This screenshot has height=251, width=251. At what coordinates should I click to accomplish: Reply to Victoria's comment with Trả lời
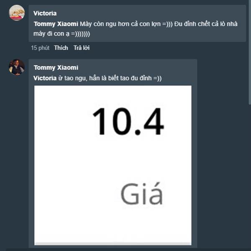tap(82, 48)
